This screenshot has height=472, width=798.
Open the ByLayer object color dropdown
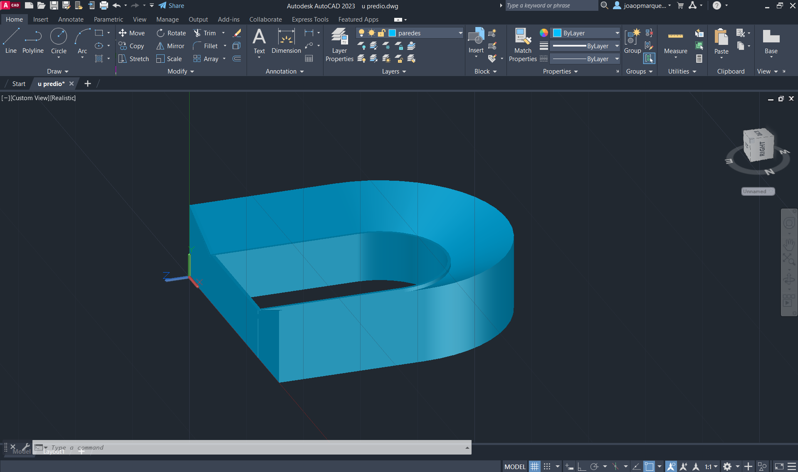617,33
